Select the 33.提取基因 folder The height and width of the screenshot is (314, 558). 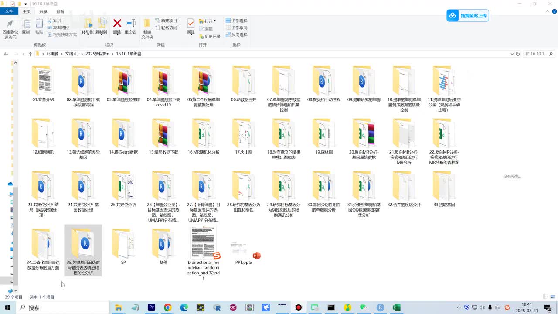pos(444,189)
